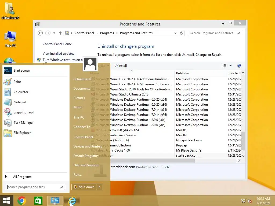Image resolution: width=275 pixels, height=206 pixels.
Task: Click the change view icon
Action: pyautogui.click(x=224, y=66)
